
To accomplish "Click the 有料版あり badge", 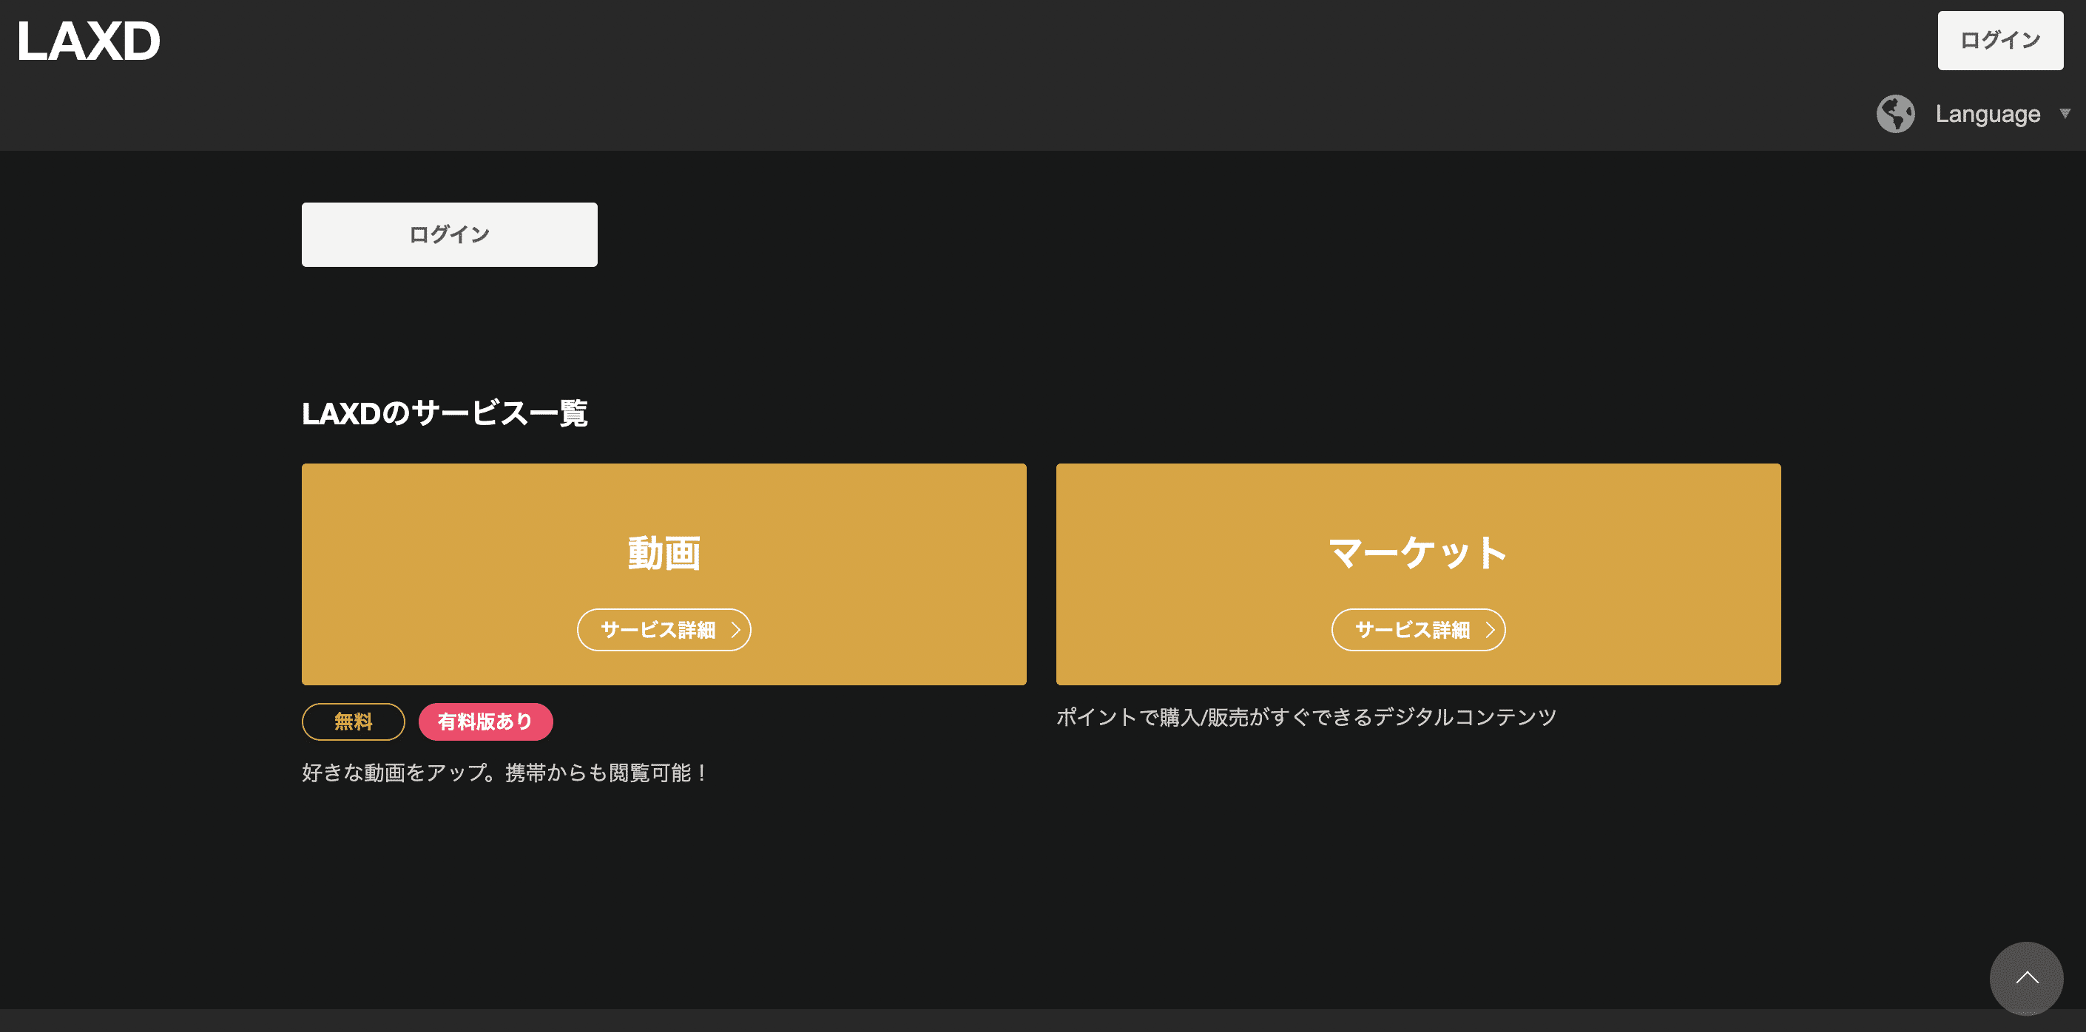I will tap(485, 722).
